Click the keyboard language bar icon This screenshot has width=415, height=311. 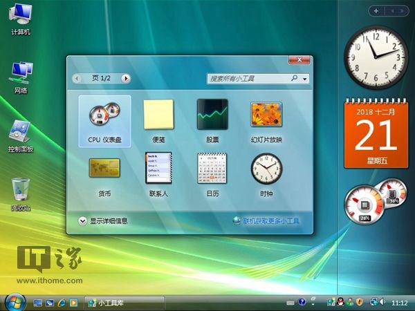[x=290, y=302]
